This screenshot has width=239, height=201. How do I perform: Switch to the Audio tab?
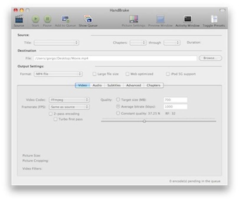(x=97, y=85)
